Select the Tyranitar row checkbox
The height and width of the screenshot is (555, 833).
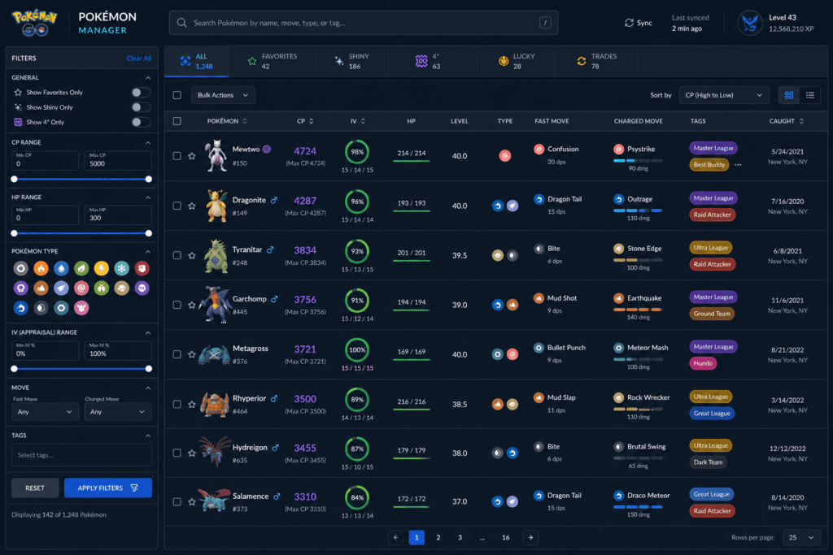177,255
